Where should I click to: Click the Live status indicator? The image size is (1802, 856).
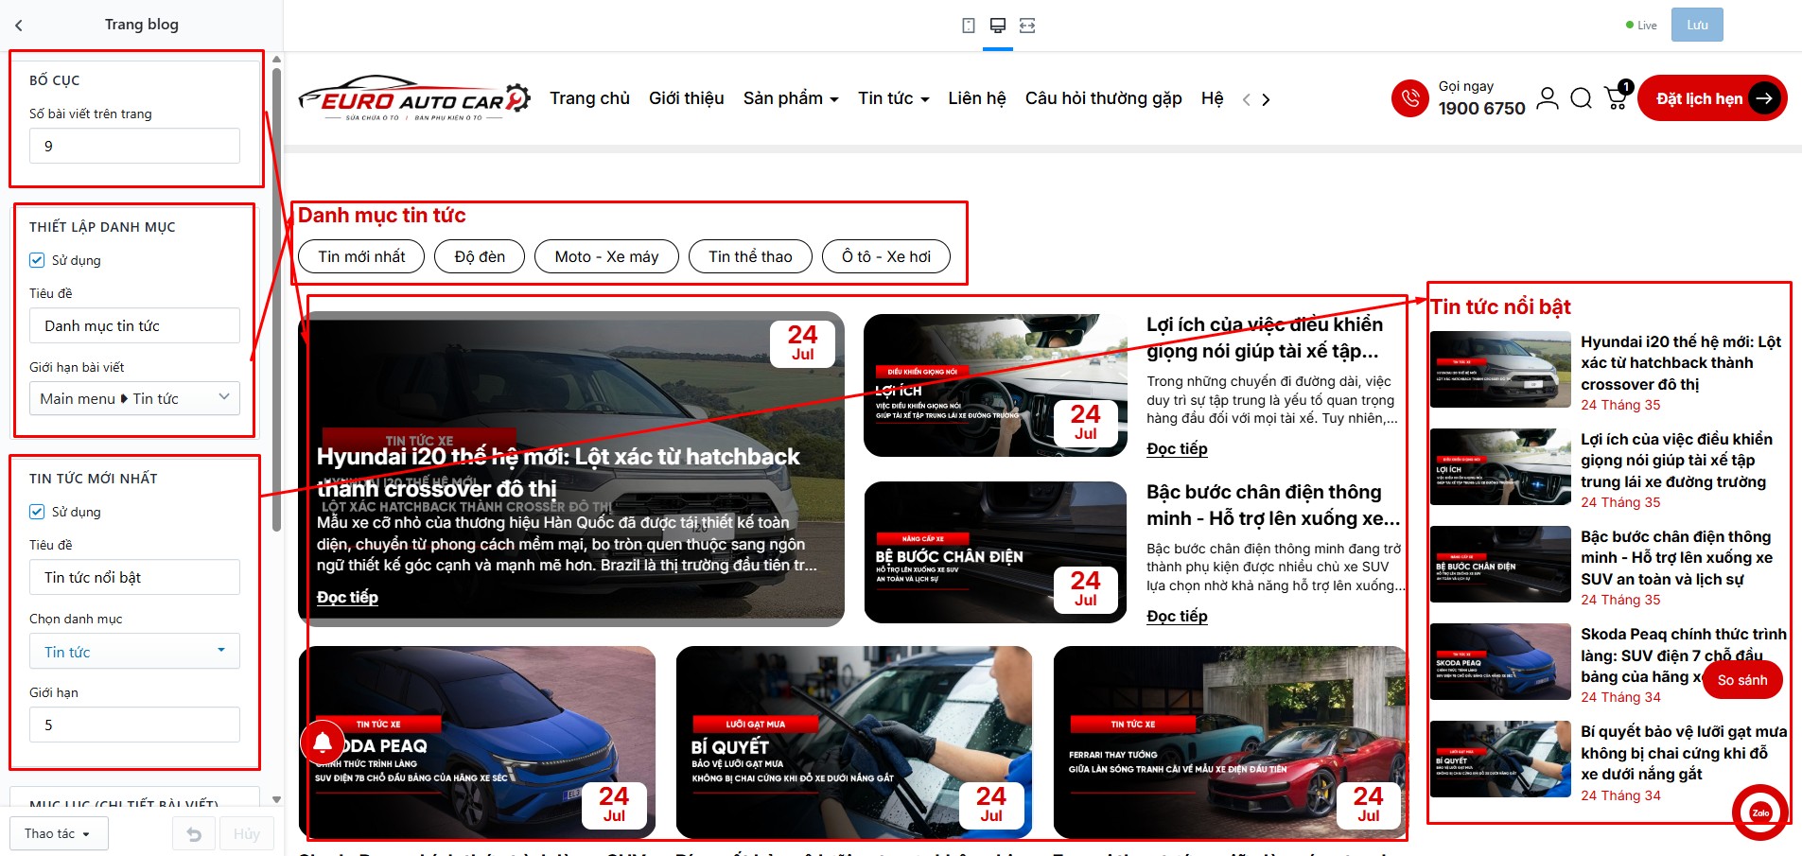tap(1641, 26)
